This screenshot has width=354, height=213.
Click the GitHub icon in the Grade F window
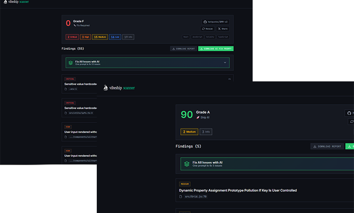coord(205,22)
